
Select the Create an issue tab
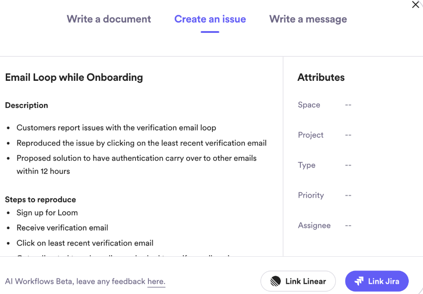[x=210, y=19]
